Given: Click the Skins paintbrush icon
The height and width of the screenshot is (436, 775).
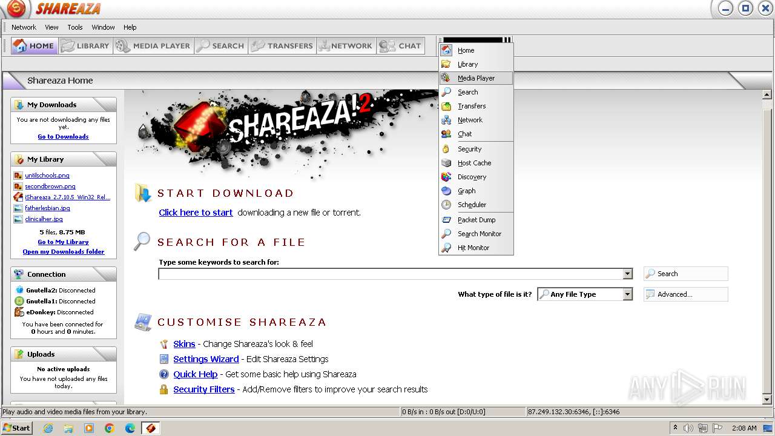Looking at the screenshot, I should coord(163,344).
